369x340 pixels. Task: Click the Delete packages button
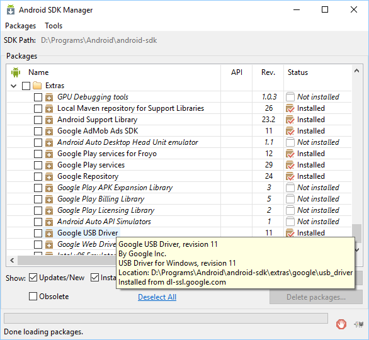pos(316,297)
